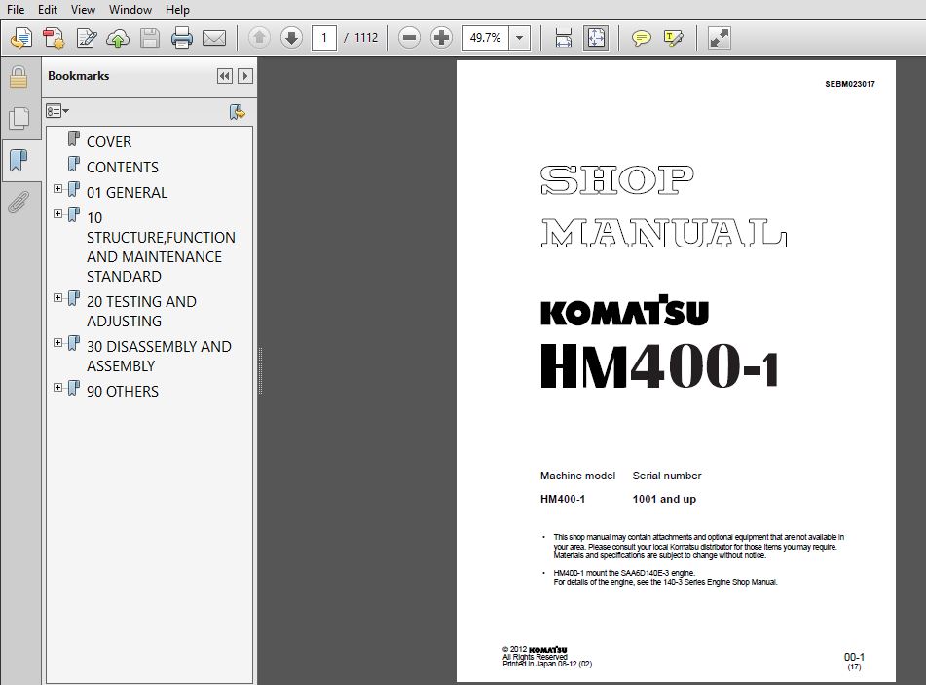926x685 pixels.
Task: Open the zoom percentage dropdown
Action: [519, 38]
